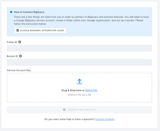Click the 'Folder ID' label

pyautogui.click(x=12, y=42)
